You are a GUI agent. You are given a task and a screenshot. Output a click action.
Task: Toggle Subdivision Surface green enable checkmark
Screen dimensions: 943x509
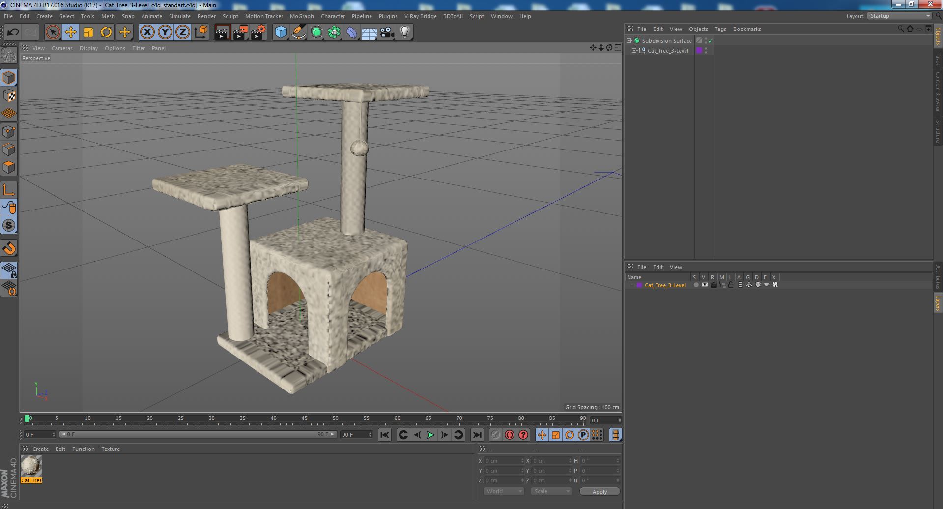point(710,41)
